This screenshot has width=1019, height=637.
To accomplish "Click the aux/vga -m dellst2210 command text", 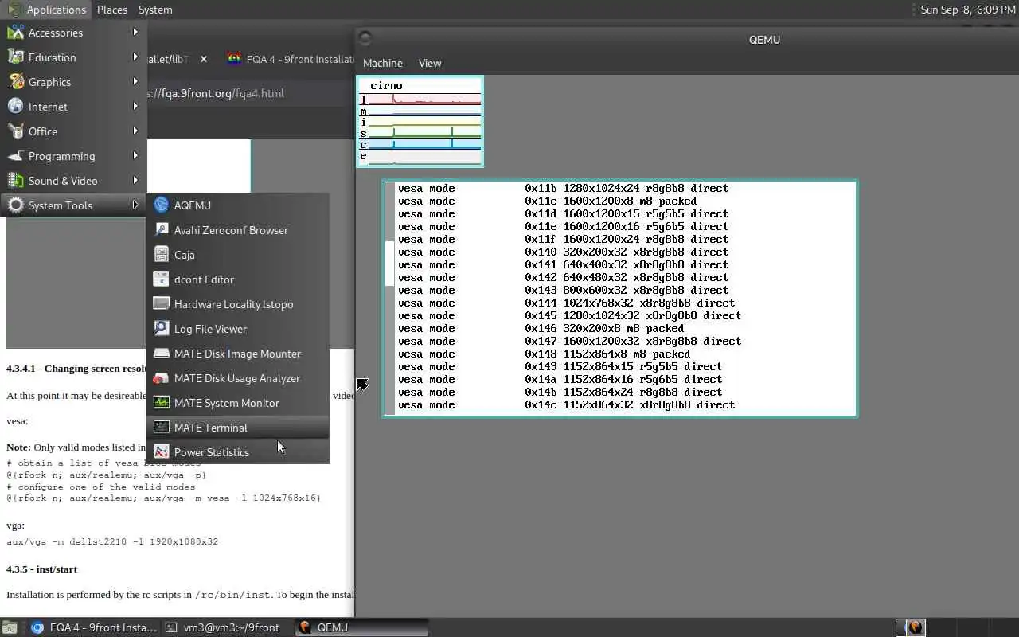I will 112,541.
